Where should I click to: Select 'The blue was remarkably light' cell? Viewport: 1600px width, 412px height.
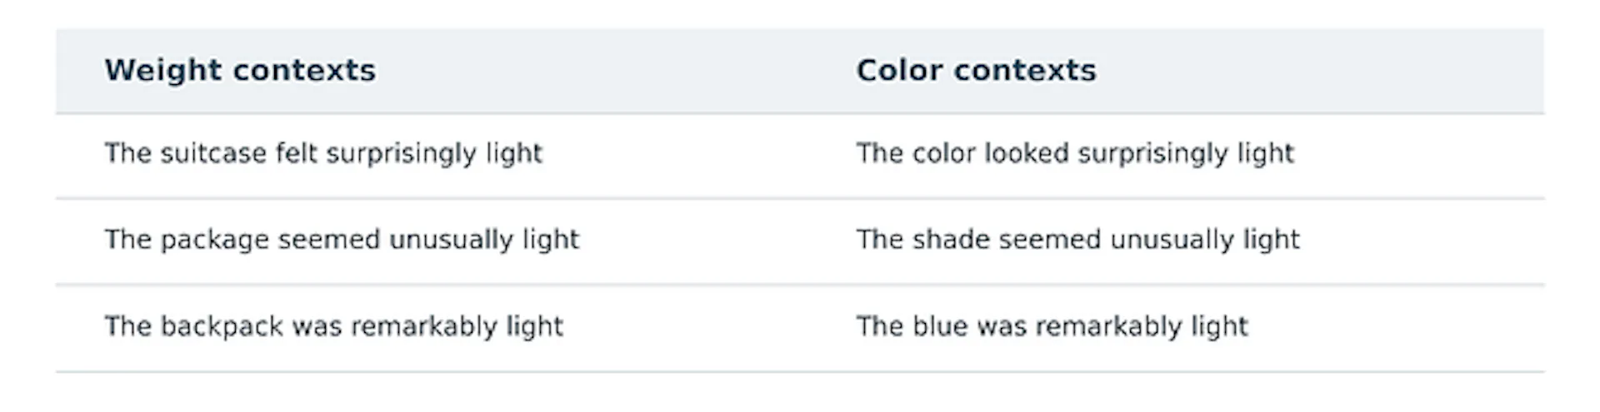click(1052, 326)
